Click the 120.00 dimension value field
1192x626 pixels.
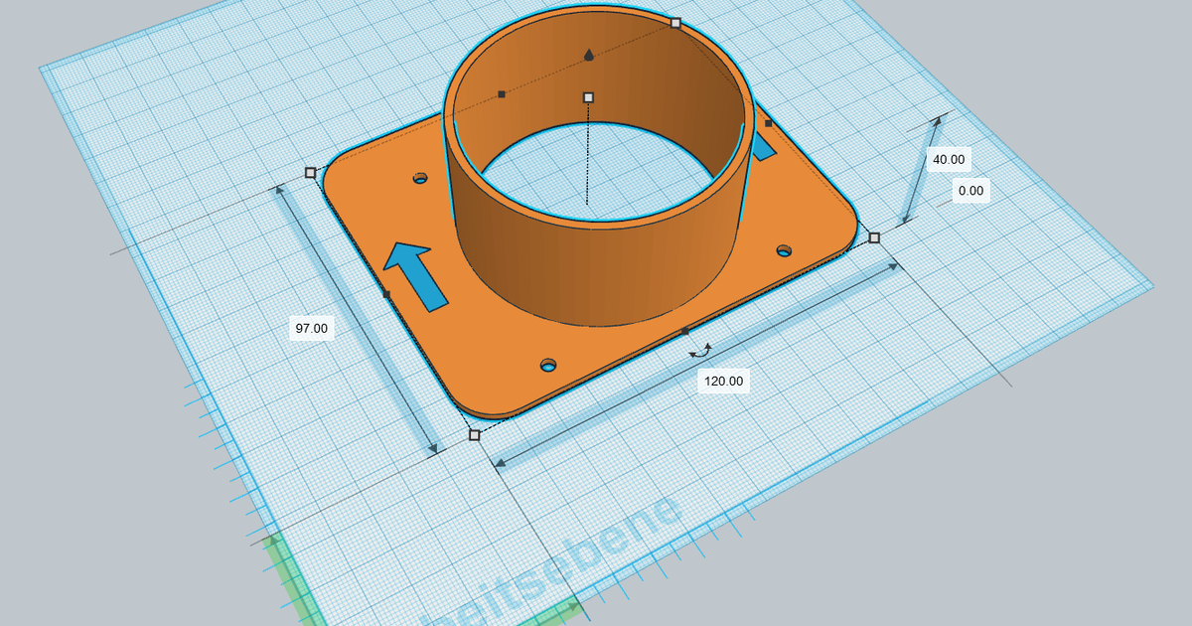[723, 381]
